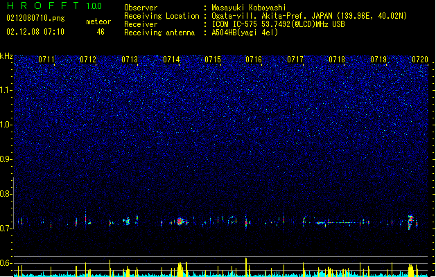The width and height of the screenshot is (436, 277).
Task: Click the date stamp 02.12.08 07:10
Action: 35,32
